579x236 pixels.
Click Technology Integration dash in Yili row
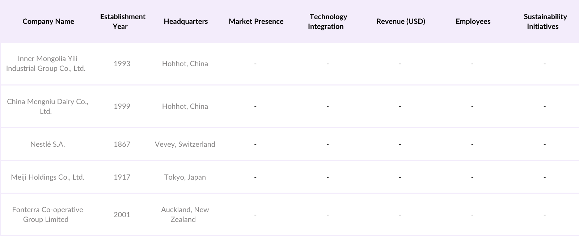327,64
